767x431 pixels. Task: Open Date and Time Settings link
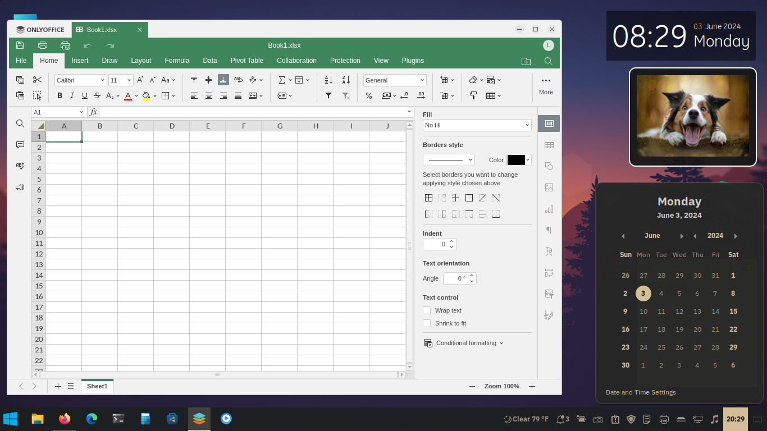(x=641, y=392)
